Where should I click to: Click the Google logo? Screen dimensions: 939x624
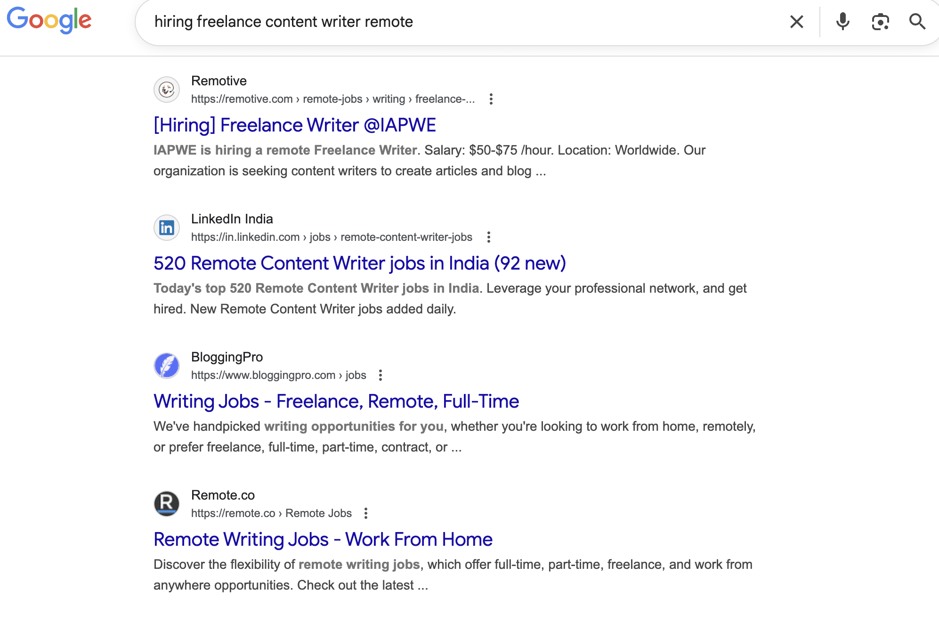[49, 20]
